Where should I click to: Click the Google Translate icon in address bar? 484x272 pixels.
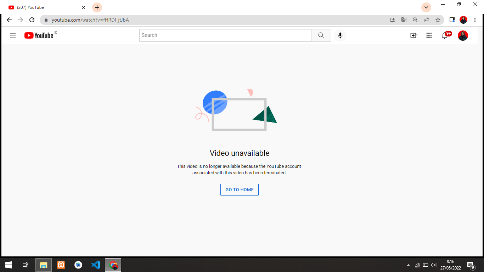[x=404, y=20]
